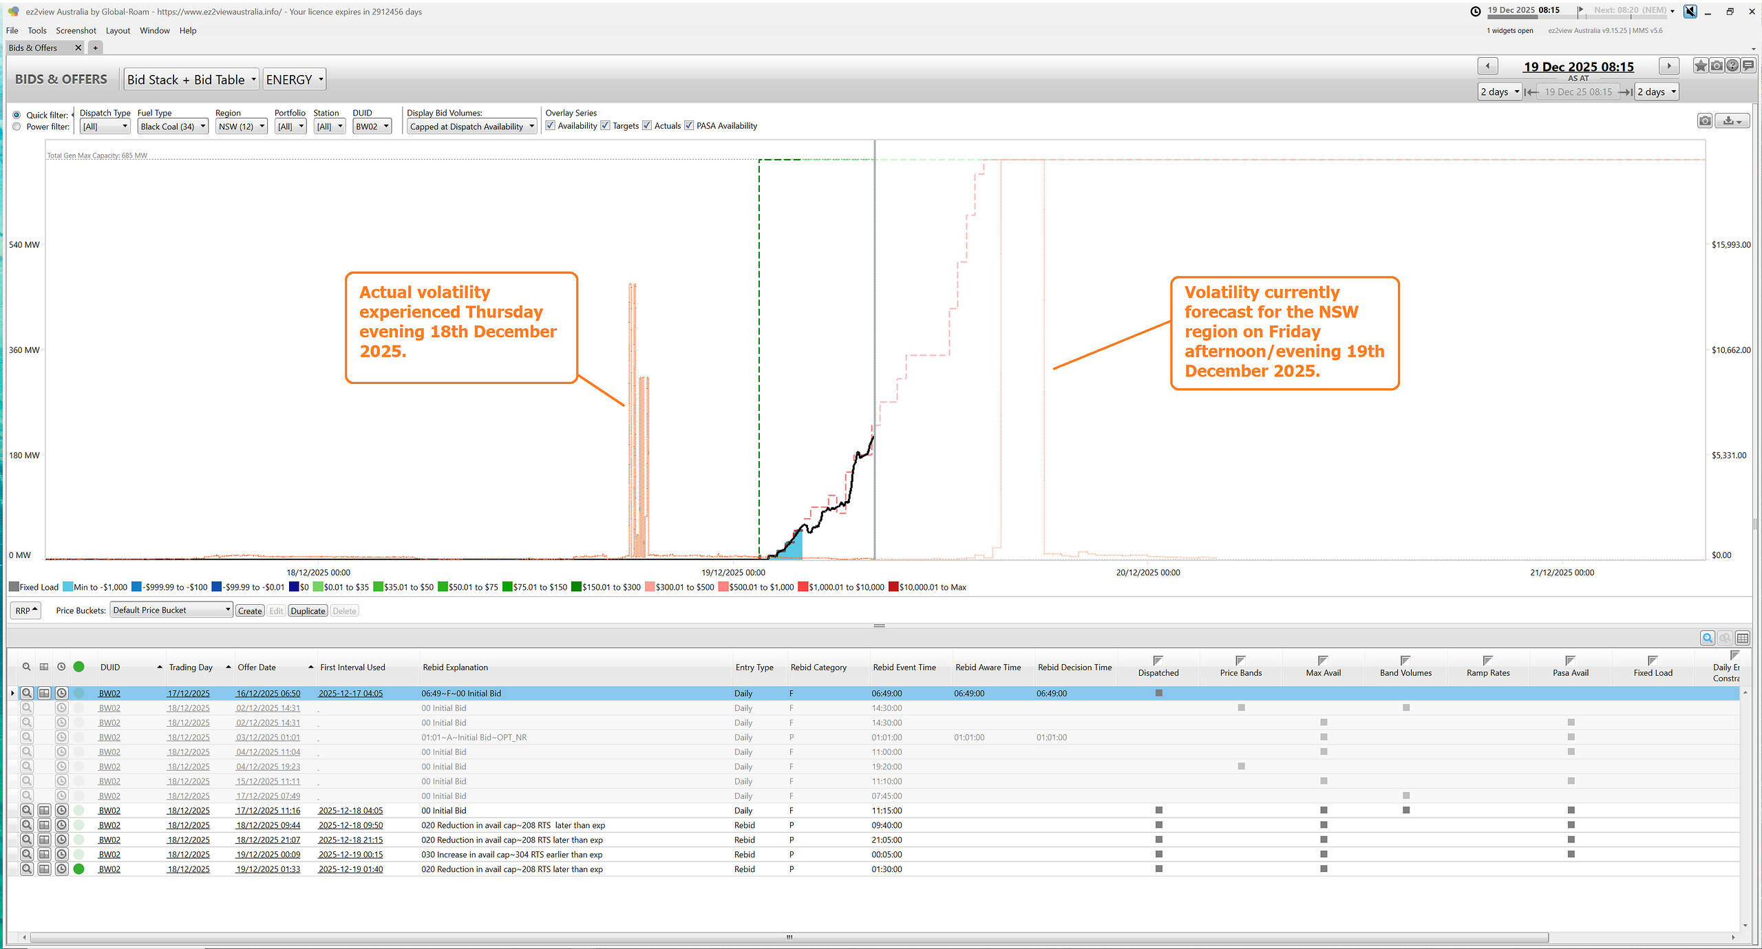Click the Duplicate price bucket button
Screen dimensions: 1762x949
click(308, 611)
